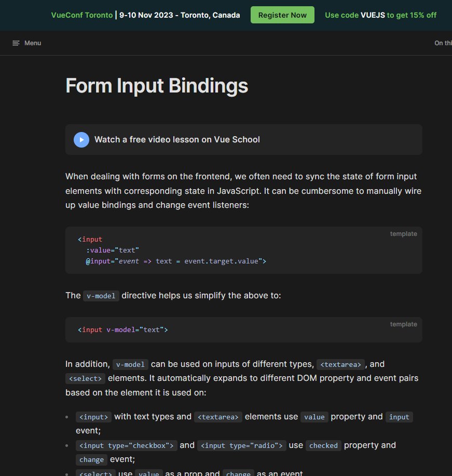Click 'value' inline code before 'property and'
This screenshot has height=476, width=452.
click(314, 417)
